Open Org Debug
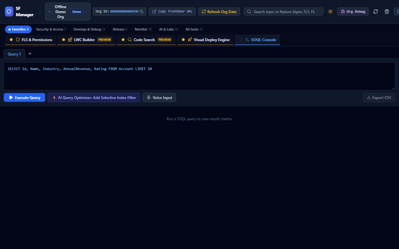This screenshot has height=249, width=399. click(353, 12)
